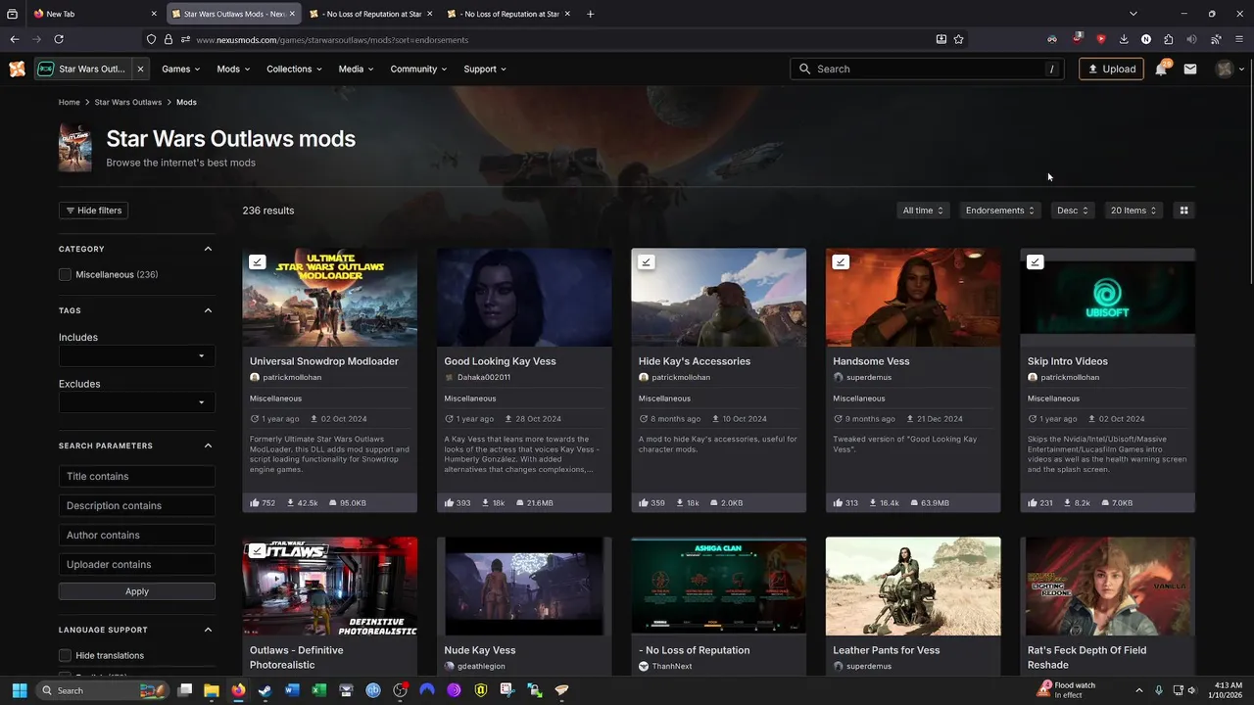Image resolution: width=1254 pixels, height=705 pixels.
Task: Open the Desc sort order dropdown
Action: click(1073, 211)
